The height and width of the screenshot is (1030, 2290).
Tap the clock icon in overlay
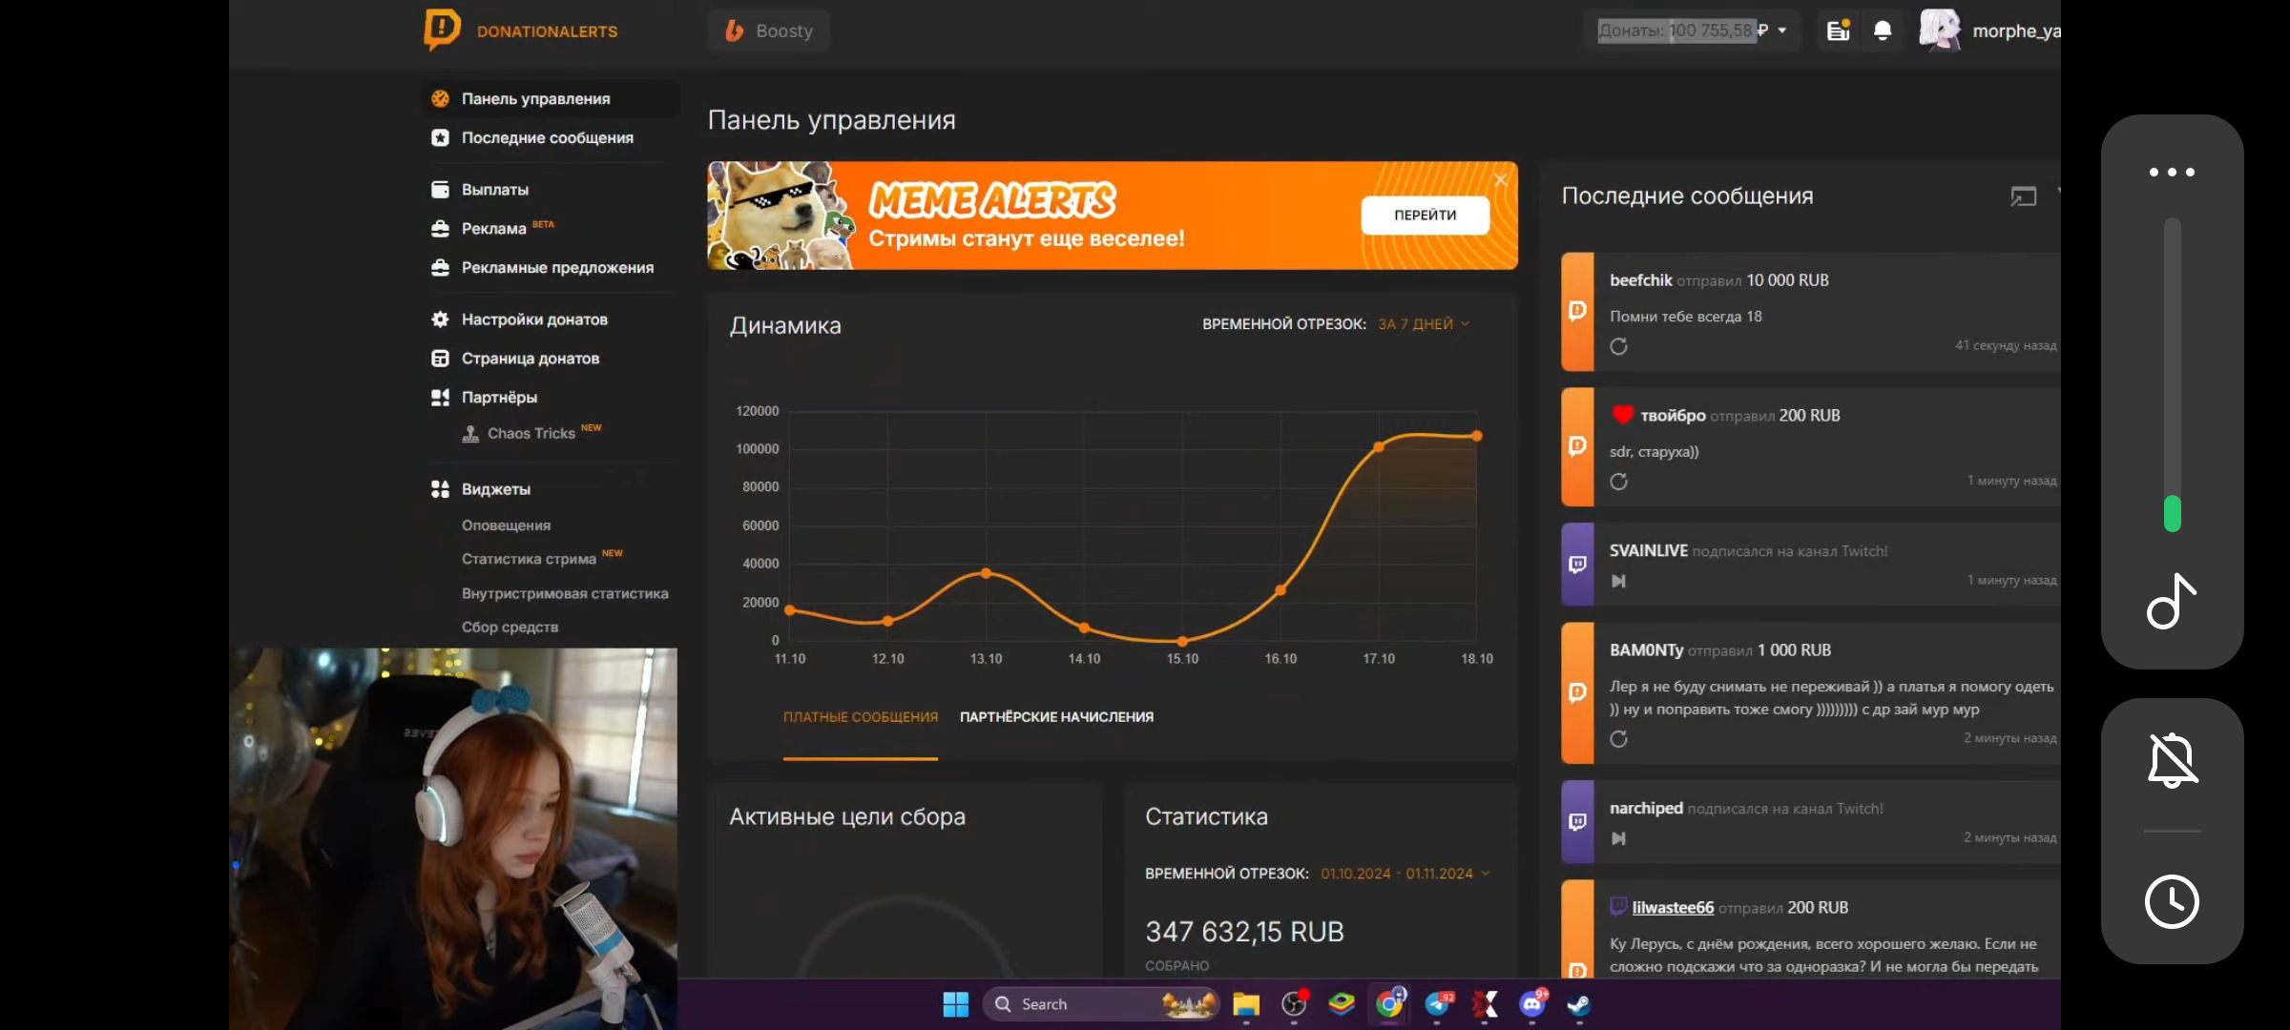[2172, 901]
